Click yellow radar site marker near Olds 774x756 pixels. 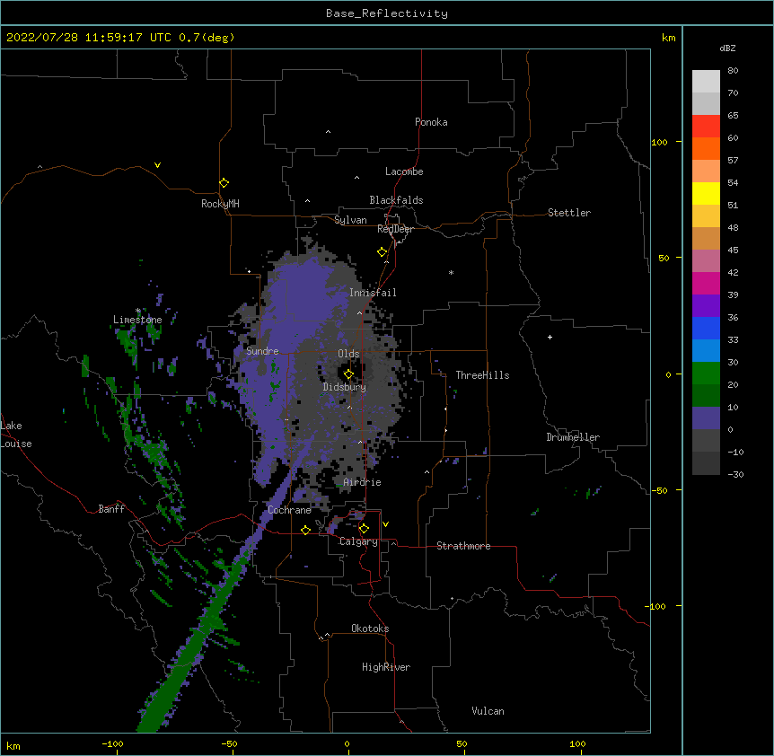click(x=348, y=374)
